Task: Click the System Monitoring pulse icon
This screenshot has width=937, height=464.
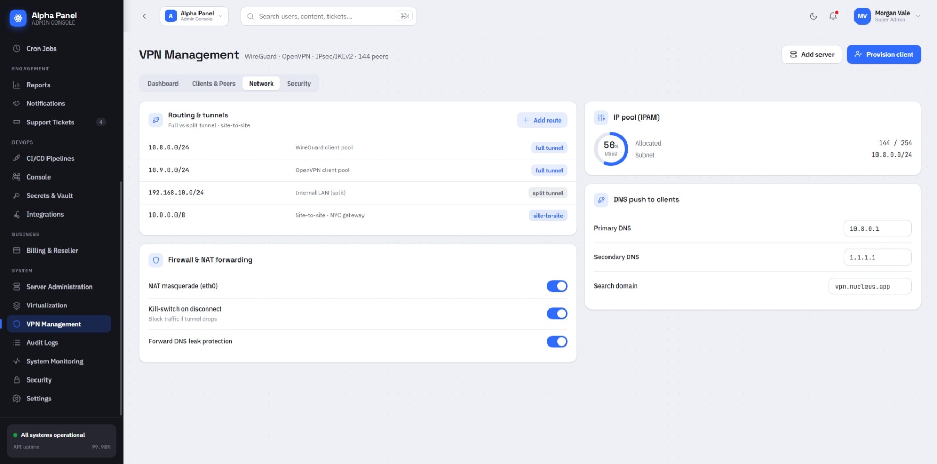Action: click(x=17, y=361)
